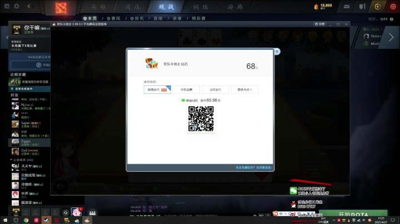Image resolution: width=400 pixels, height=224 pixels.
Task: Select guild member 云烟成雨
Action: [x=29, y=176]
